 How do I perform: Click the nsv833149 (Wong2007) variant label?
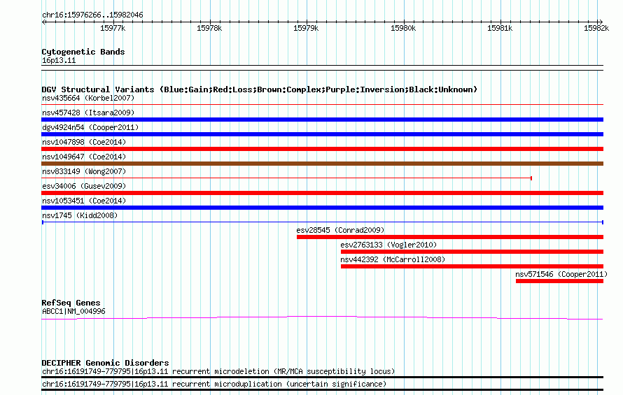pyautogui.click(x=84, y=171)
